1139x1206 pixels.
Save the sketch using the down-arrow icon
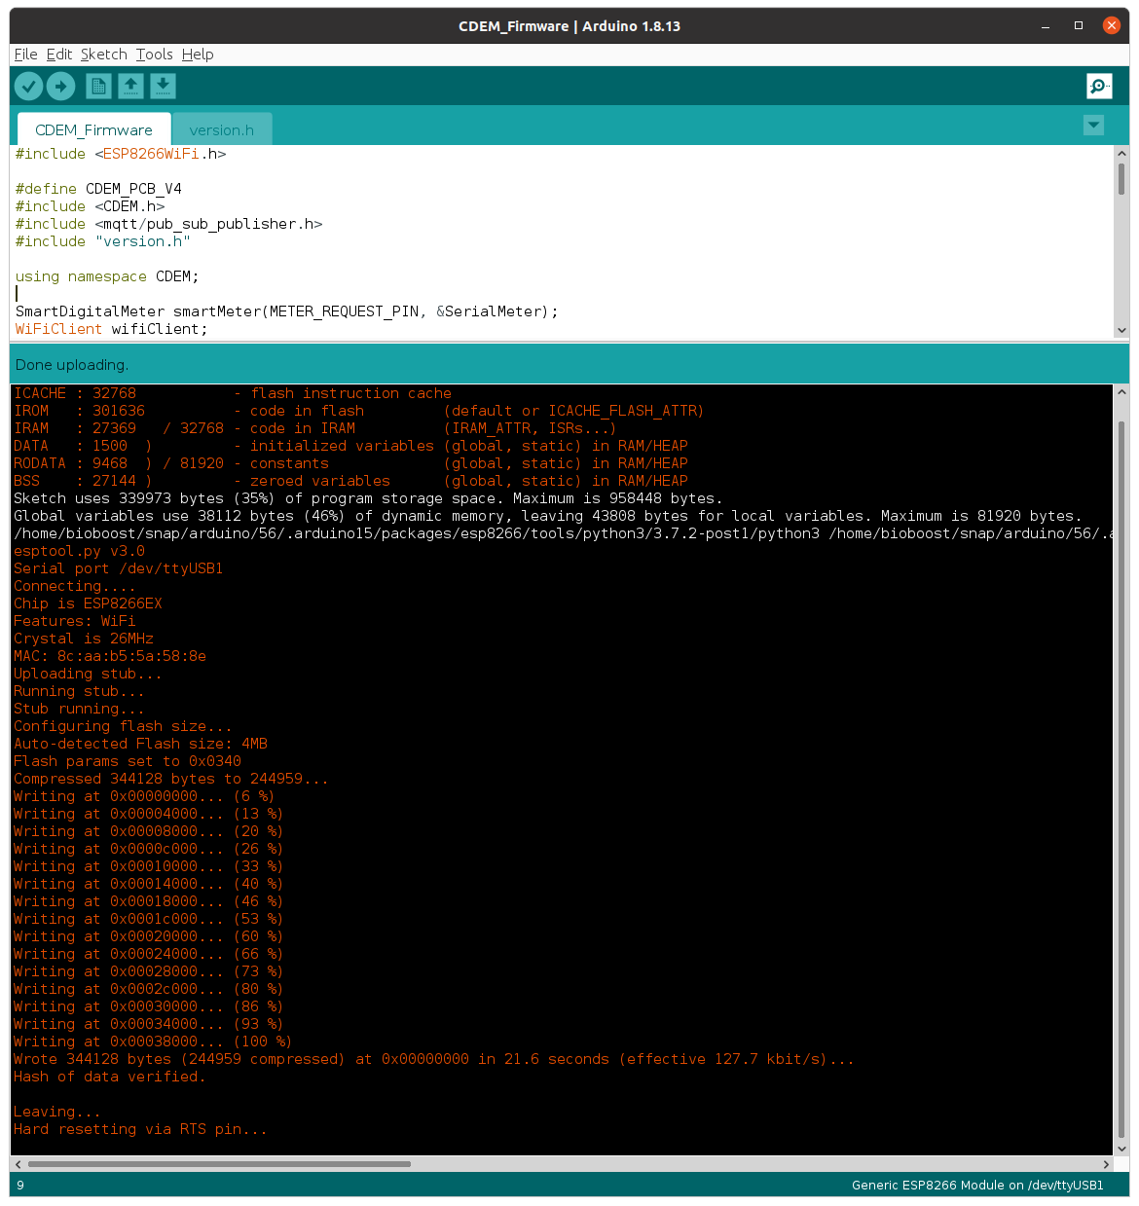163,87
